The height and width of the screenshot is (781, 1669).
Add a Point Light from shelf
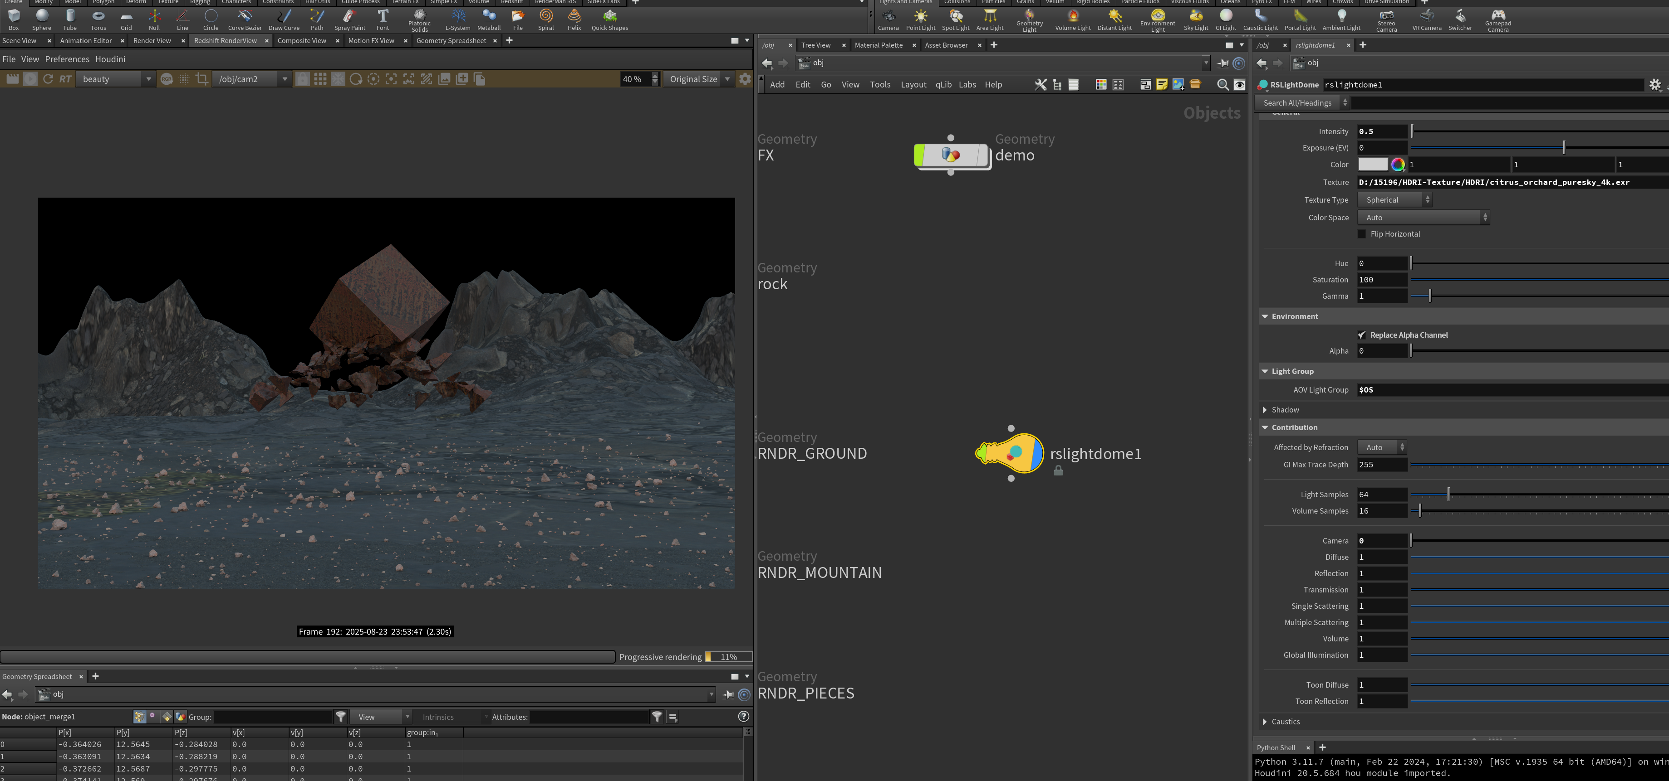tap(920, 20)
